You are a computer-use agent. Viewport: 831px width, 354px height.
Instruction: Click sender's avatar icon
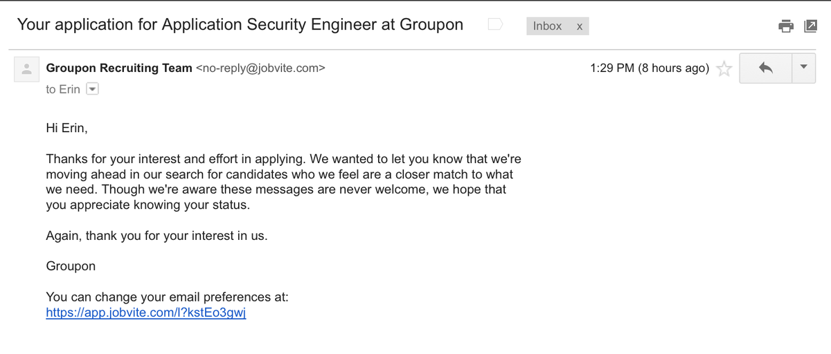(x=27, y=68)
